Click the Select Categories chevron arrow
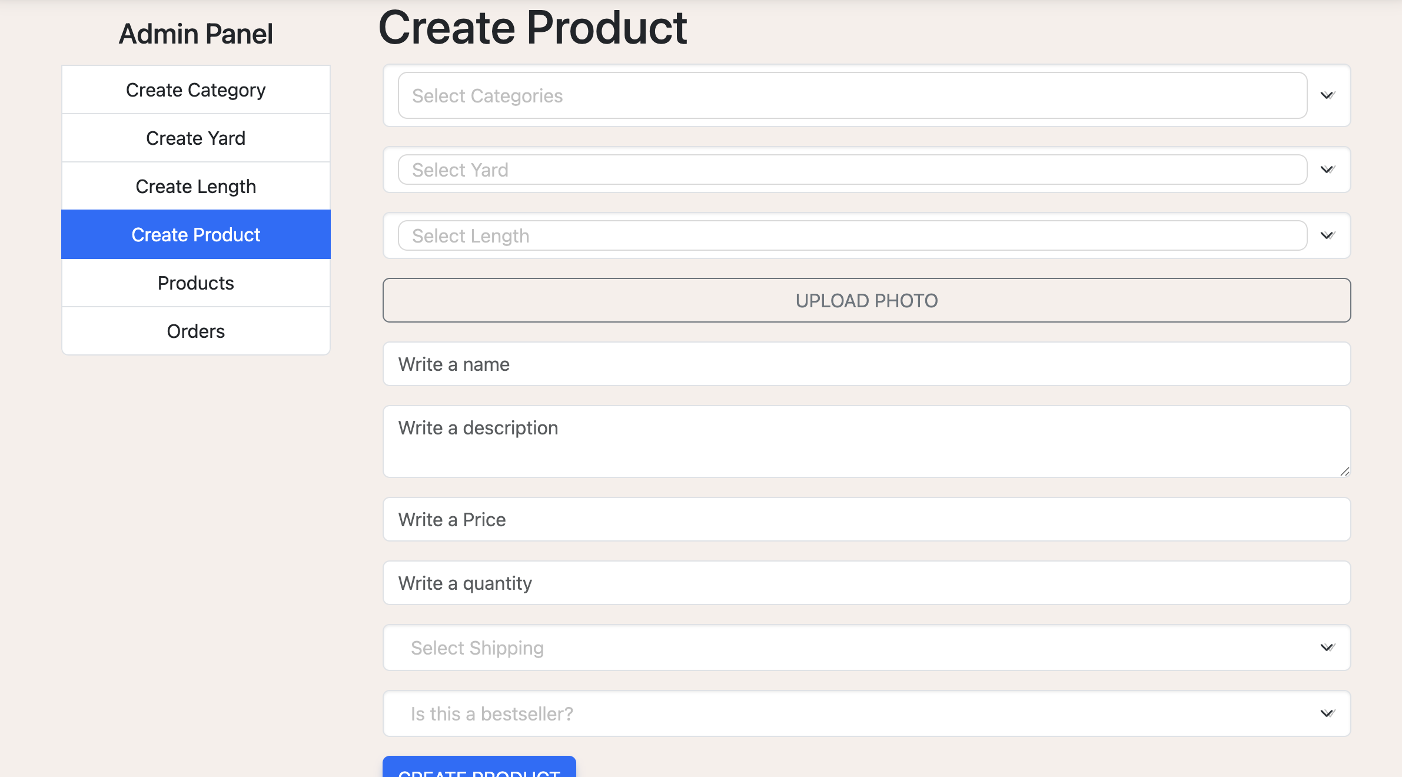 click(1327, 95)
